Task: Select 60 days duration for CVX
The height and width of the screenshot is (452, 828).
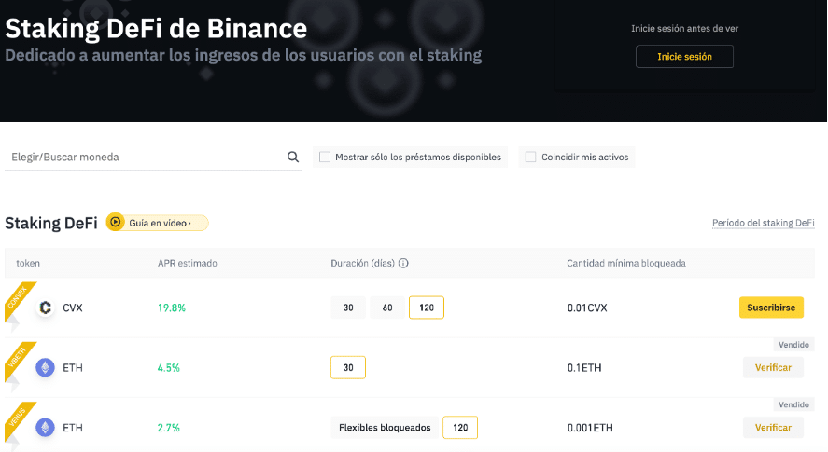Action: pos(386,308)
